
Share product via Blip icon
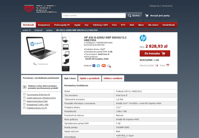click(x=104, y=66)
